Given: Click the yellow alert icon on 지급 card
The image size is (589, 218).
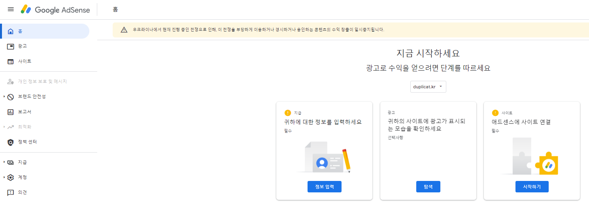Looking at the screenshot, I should pyautogui.click(x=287, y=113).
